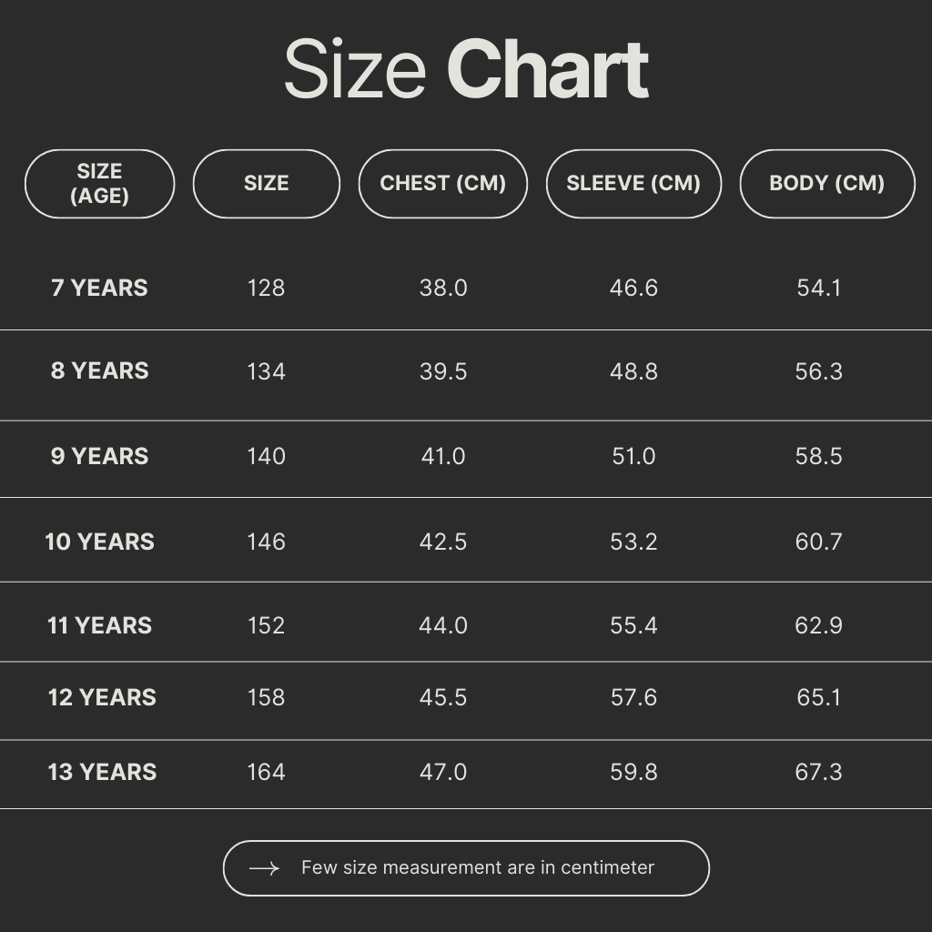The width and height of the screenshot is (932, 932).
Task: Click sleeve value 53.2
Action: (x=633, y=542)
